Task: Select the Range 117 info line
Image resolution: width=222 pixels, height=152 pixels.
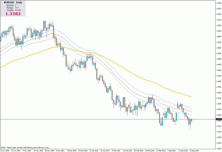Action: [12, 8]
